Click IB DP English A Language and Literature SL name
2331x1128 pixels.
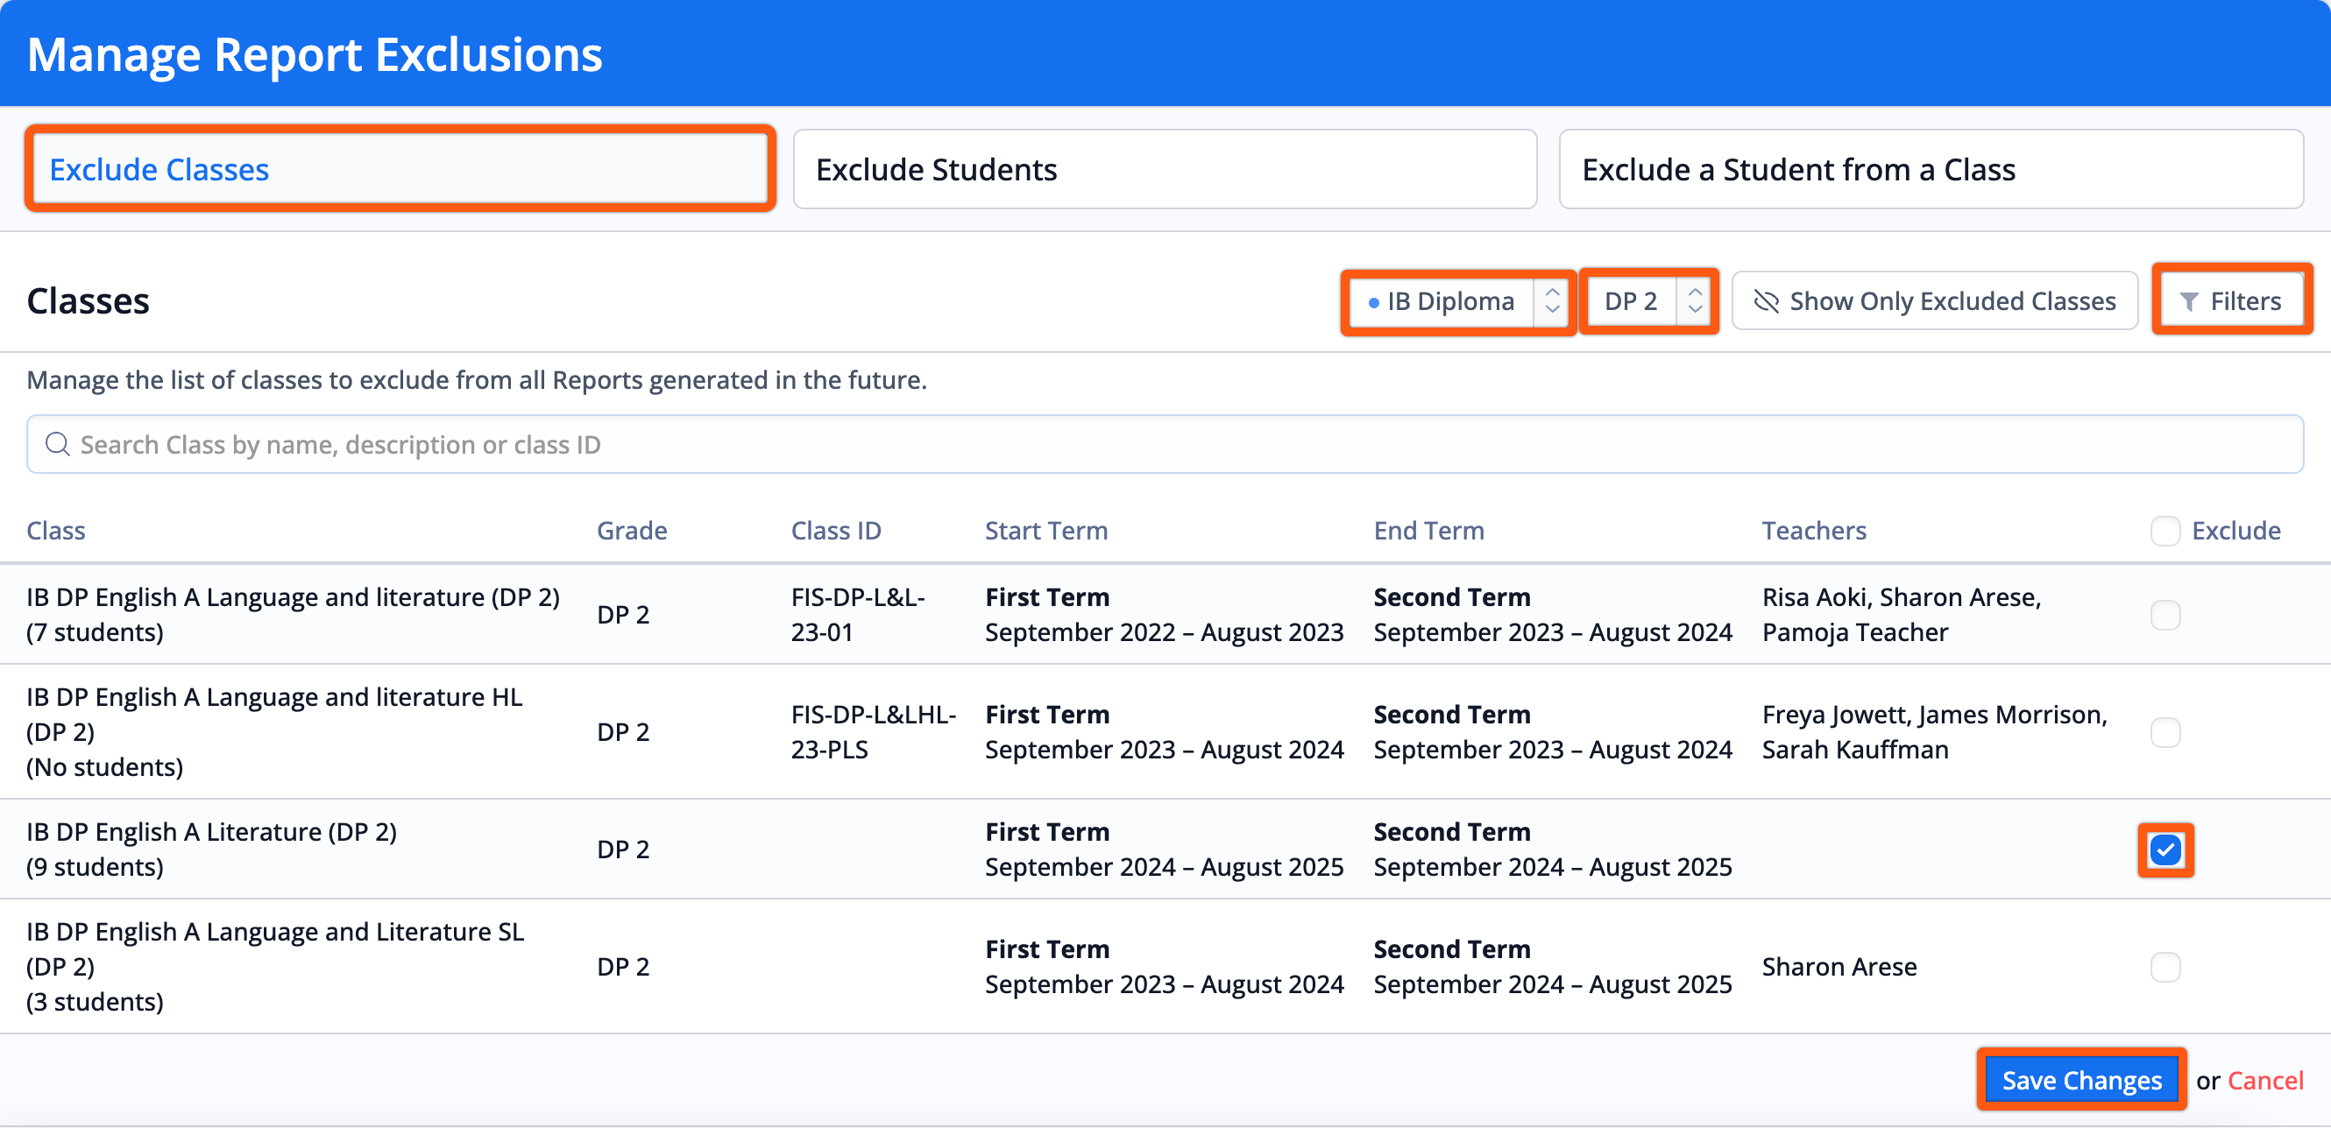(275, 948)
